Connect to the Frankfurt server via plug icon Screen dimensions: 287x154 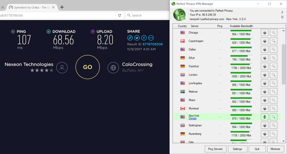pos(264,66)
